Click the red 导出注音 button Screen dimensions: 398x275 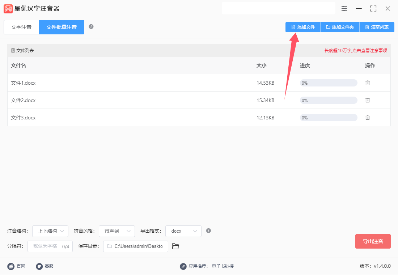[373, 241]
